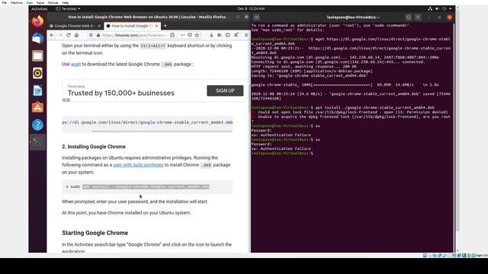This screenshot has height=274, width=488.
Task: Open VirtualBox Help menu
Action: tap(66, 2)
